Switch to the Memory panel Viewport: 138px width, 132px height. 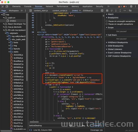[75, 6]
